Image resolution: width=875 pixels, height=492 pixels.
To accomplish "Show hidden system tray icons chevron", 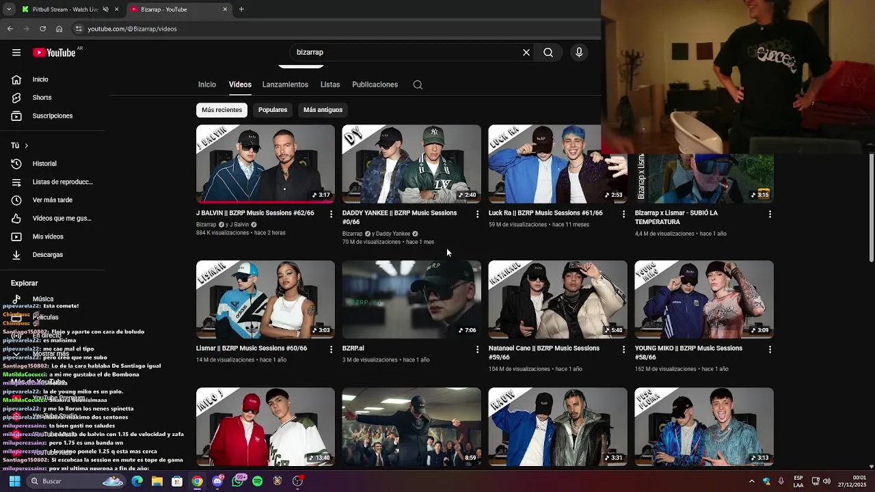I will click(x=751, y=481).
